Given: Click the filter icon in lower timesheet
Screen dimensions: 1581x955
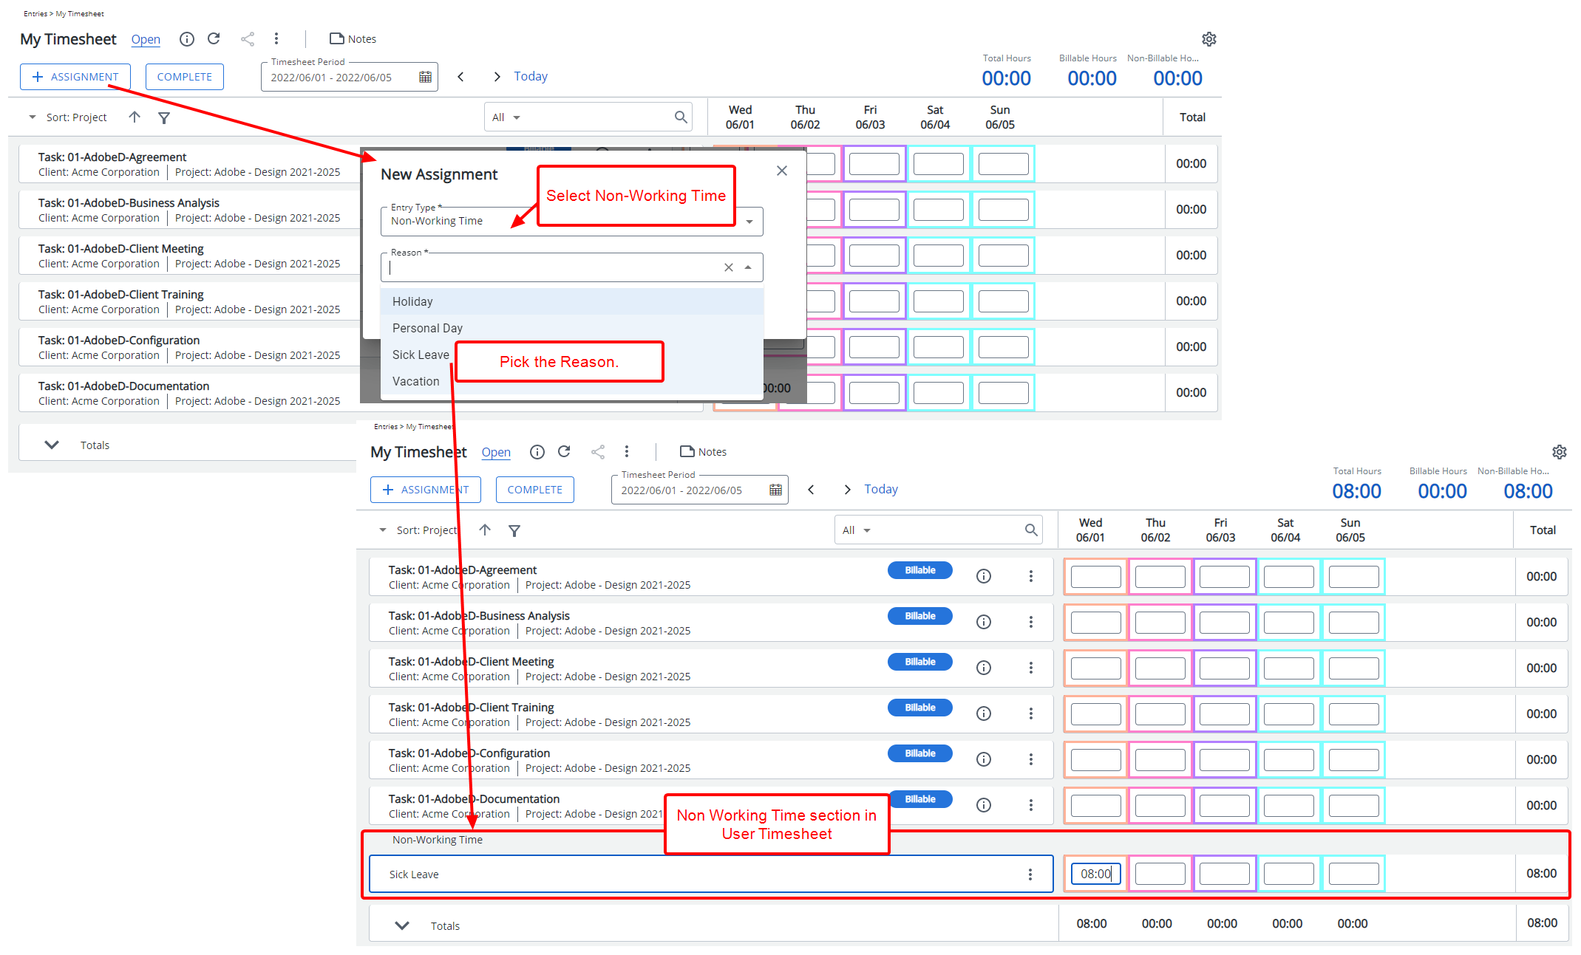Looking at the screenshot, I should pyautogui.click(x=514, y=530).
